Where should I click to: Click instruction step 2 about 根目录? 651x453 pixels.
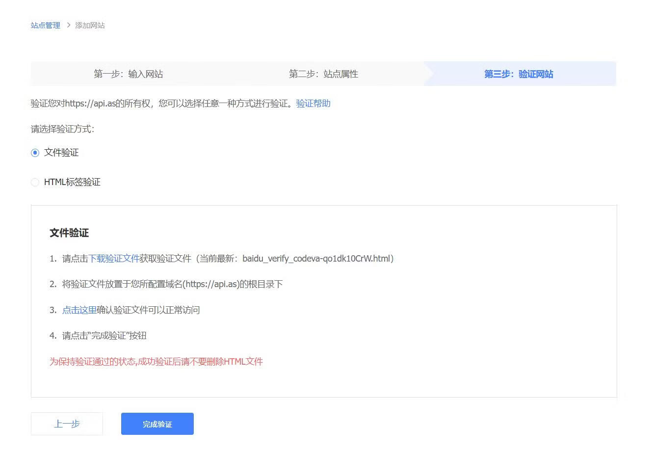coord(172,284)
